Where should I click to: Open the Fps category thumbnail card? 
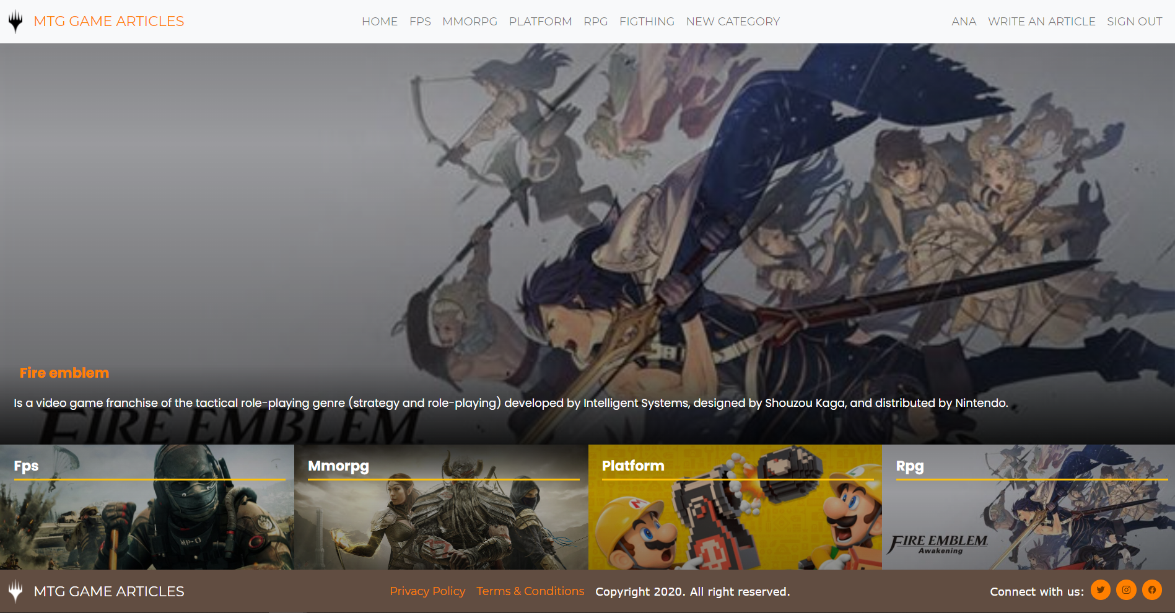(x=147, y=508)
